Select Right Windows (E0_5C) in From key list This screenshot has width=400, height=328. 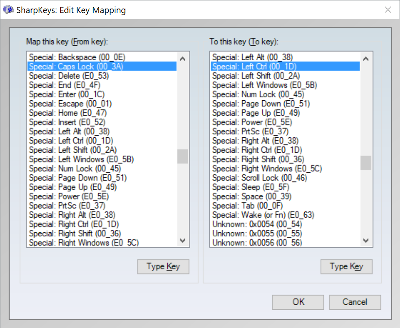[102, 242]
